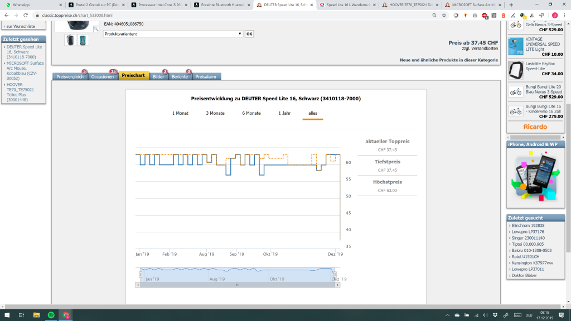Select the black backpack variant thumbnail
Screen dimensions: 571x321
70,40
